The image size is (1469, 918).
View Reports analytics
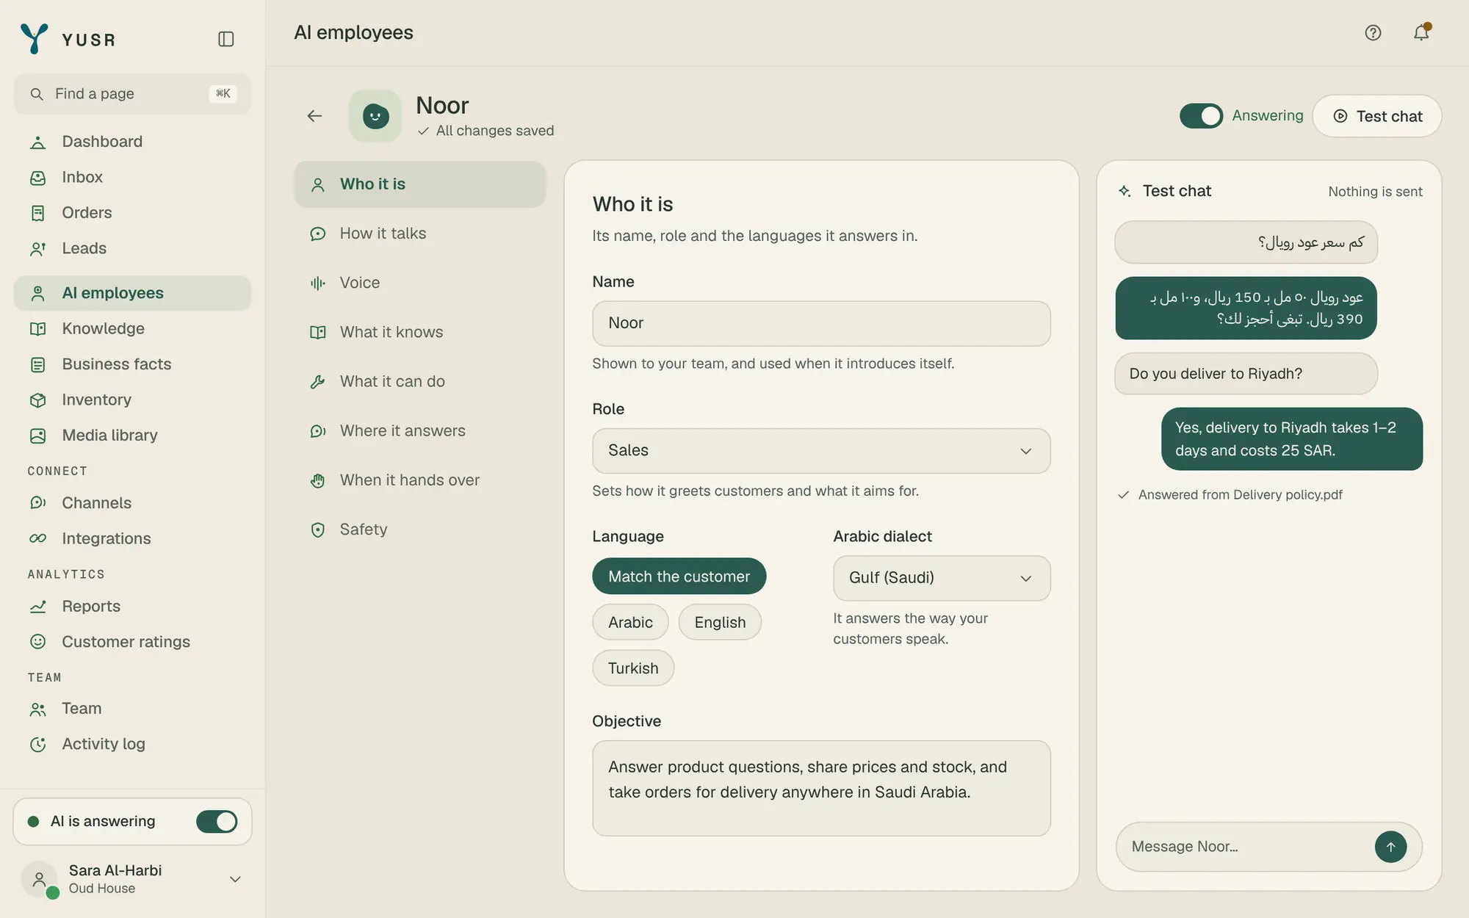click(132, 606)
